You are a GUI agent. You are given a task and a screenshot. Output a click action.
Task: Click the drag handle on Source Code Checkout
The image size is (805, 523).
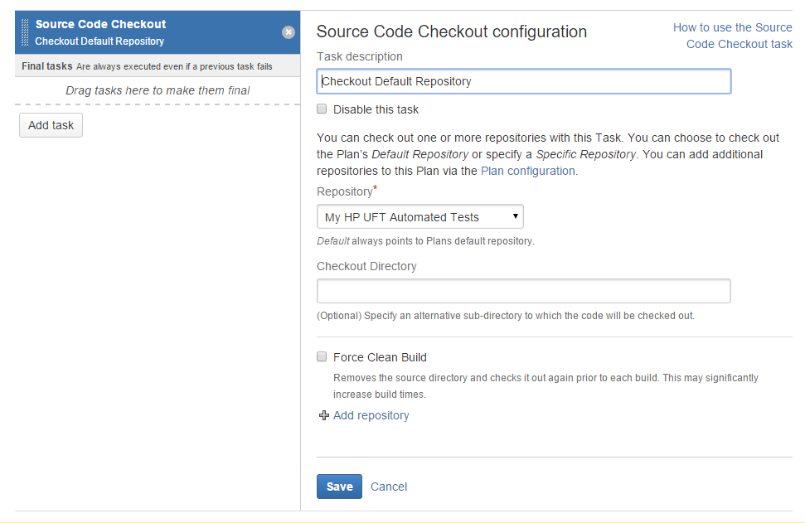[x=26, y=32]
